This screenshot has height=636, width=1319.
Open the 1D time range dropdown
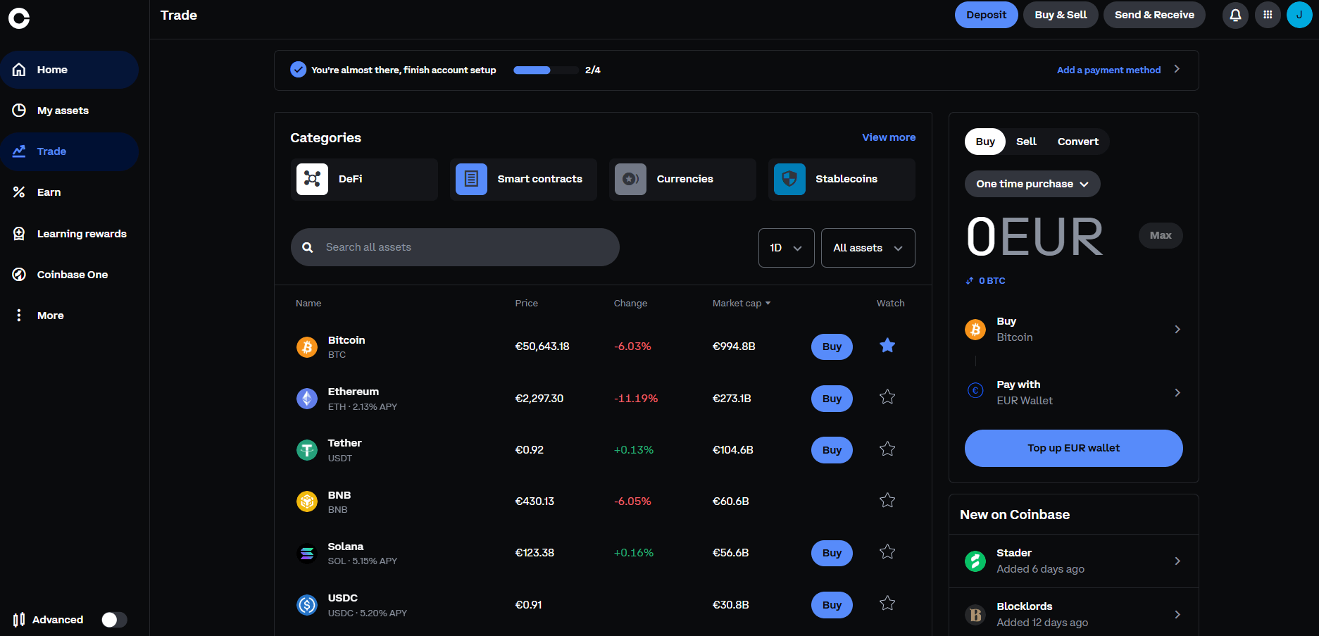[x=787, y=248]
